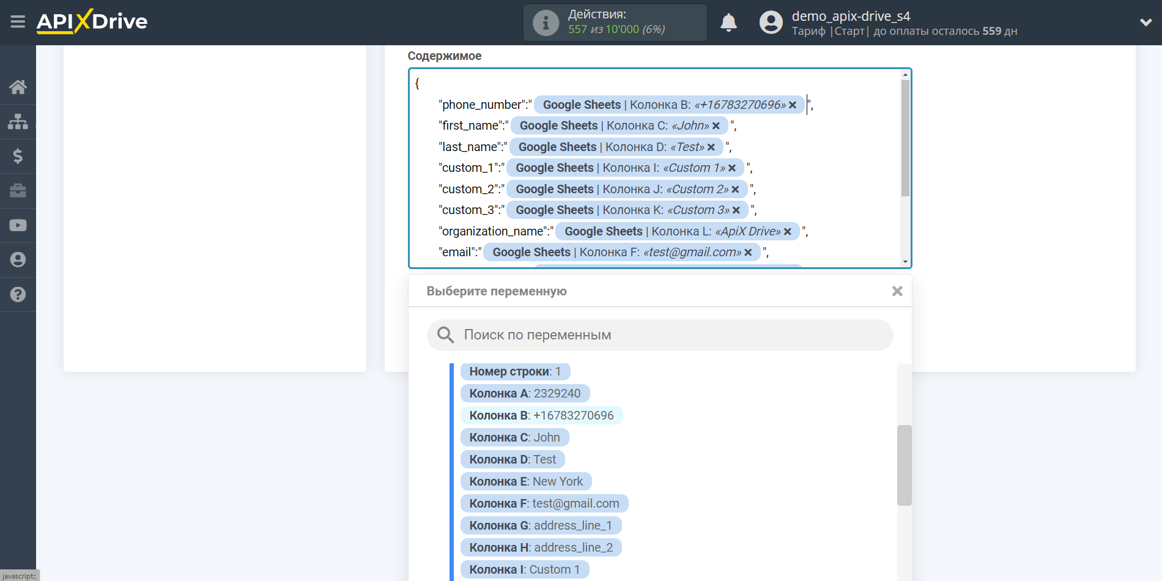This screenshot has width=1162, height=581.
Task: Select variable Колонка I: Custom 1
Action: (525, 569)
